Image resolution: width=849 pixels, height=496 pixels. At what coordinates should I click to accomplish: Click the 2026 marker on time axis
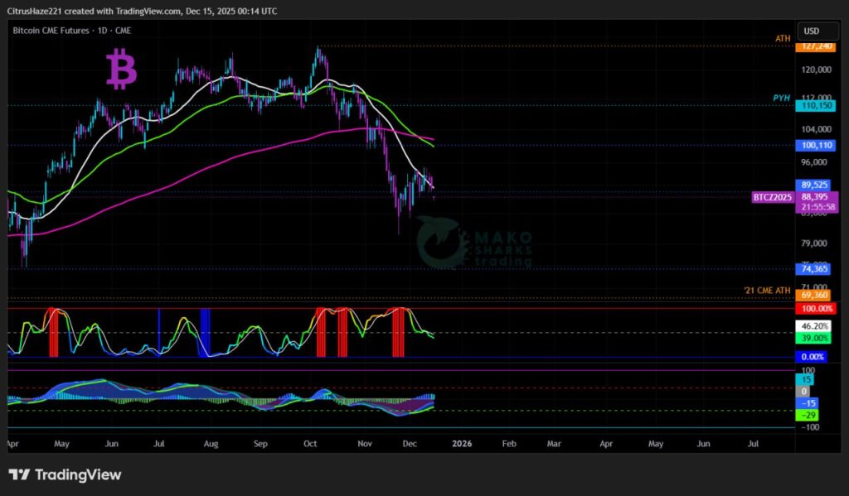tap(461, 444)
